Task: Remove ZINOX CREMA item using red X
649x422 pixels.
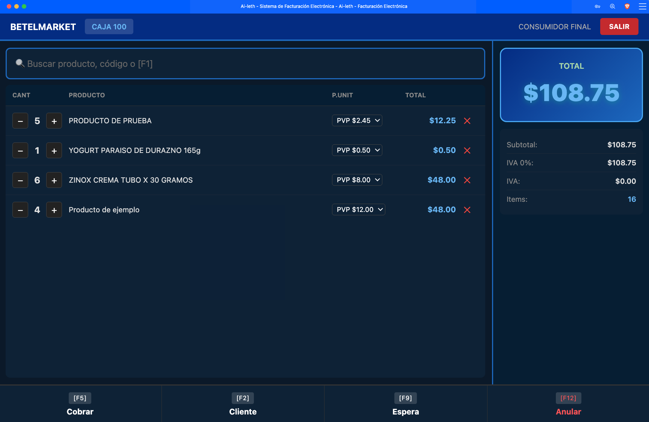Action: pyautogui.click(x=467, y=180)
